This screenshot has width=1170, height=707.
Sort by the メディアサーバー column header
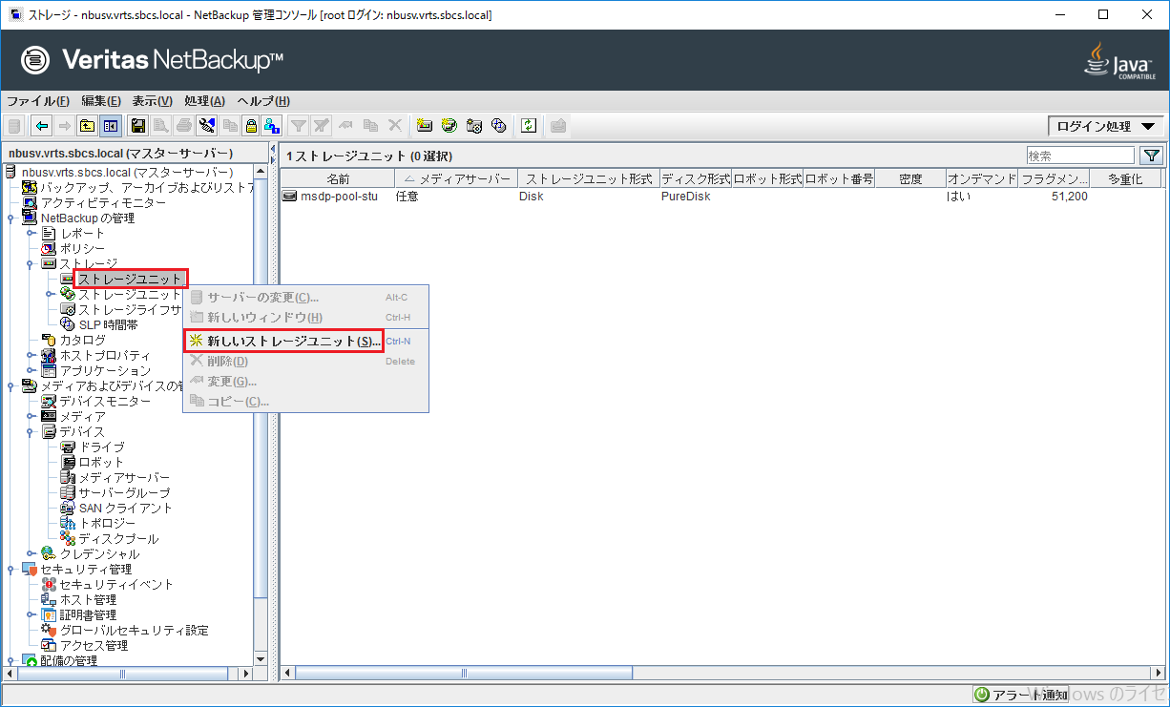click(x=456, y=178)
